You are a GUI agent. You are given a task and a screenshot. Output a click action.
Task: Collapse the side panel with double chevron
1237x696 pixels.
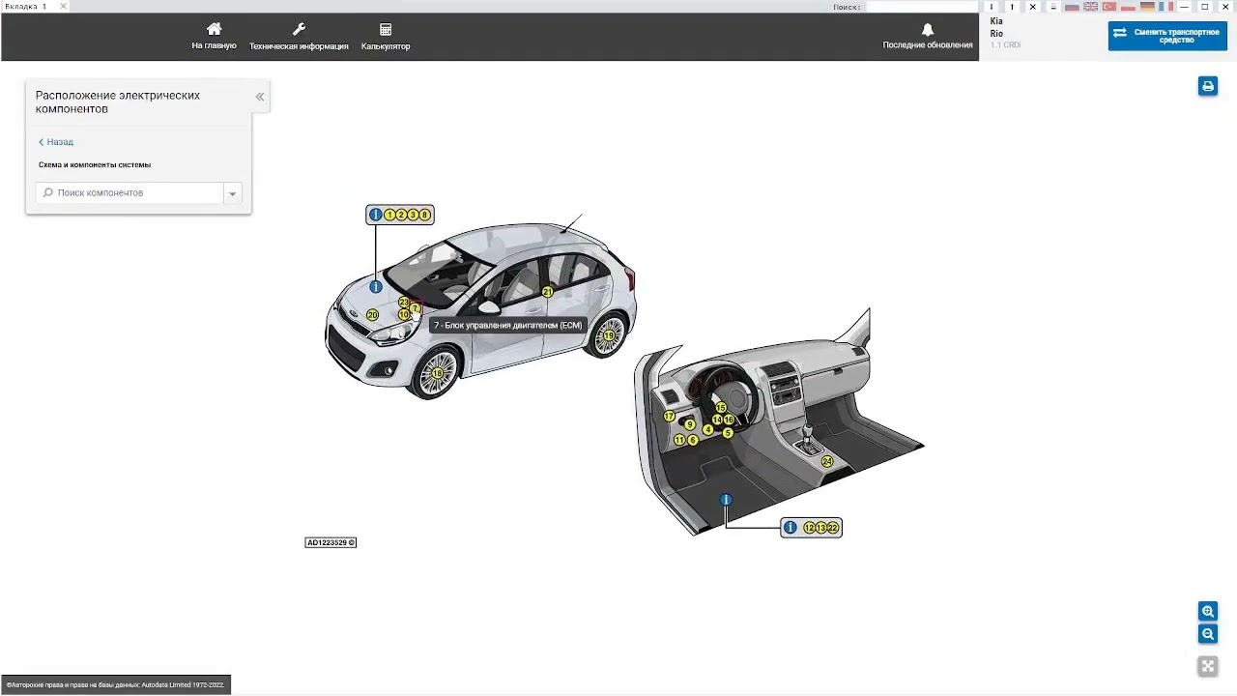click(260, 97)
